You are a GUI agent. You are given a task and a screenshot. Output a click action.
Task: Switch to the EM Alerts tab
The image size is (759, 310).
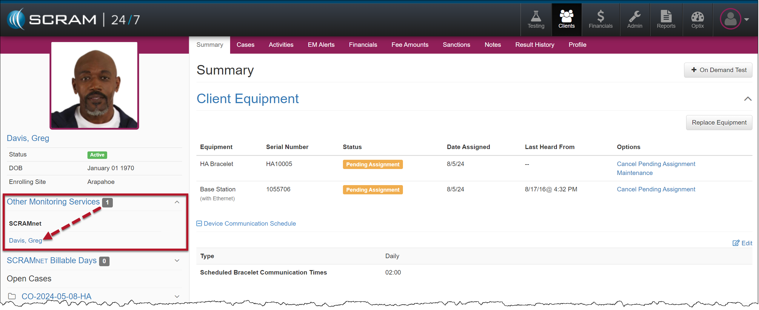click(x=321, y=45)
